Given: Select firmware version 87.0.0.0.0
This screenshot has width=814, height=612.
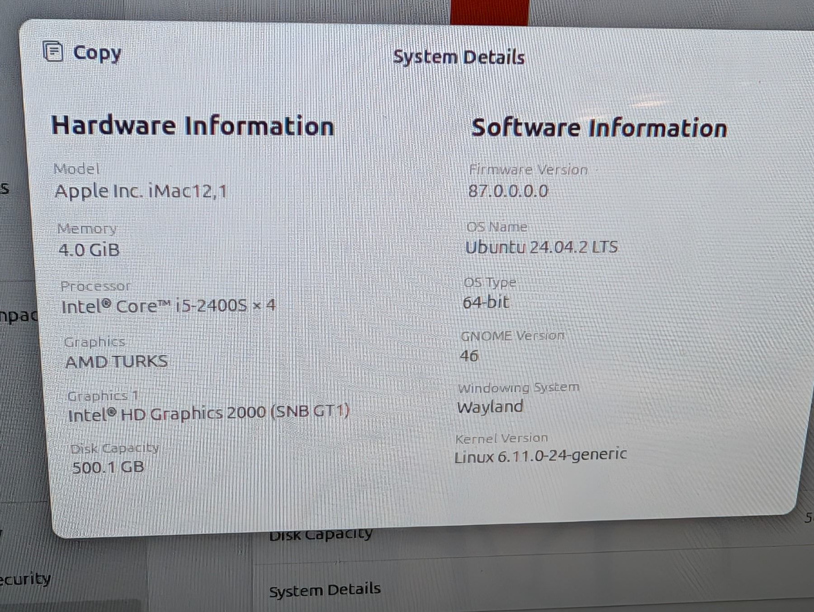Looking at the screenshot, I should [508, 191].
